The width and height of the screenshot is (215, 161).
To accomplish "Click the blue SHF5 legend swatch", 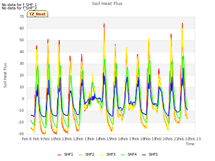I will coord(144,155).
